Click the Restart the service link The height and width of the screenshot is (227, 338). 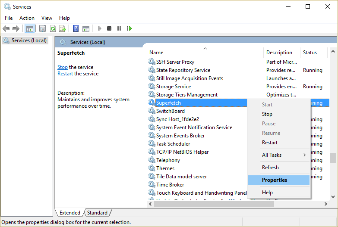pos(65,74)
